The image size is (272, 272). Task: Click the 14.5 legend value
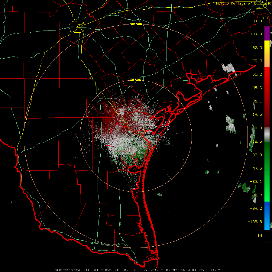[x=257, y=115]
